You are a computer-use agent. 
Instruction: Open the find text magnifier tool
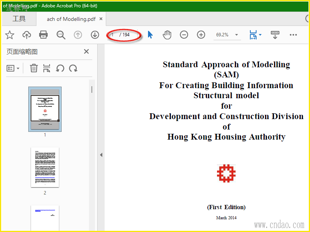(61, 35)
